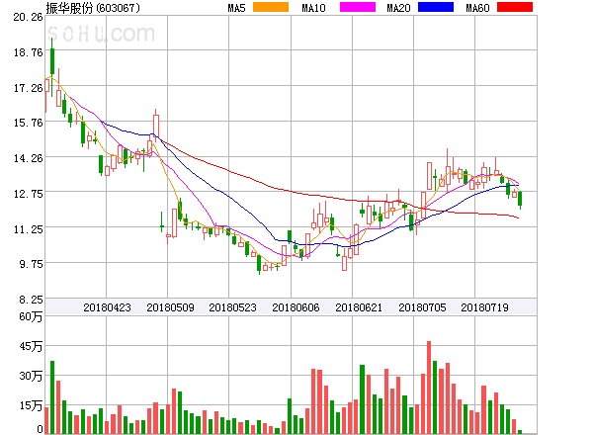Click the 20180705 date label
Image resolution: width=593 pixels, height=435 pixels.
point(422,307)
